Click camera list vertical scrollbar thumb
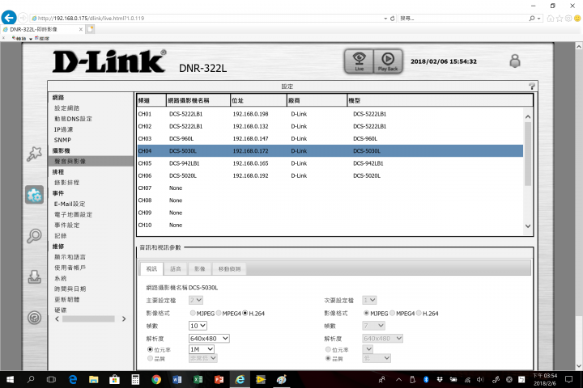The height and width of the screenshot is (388, 583). 528,154
